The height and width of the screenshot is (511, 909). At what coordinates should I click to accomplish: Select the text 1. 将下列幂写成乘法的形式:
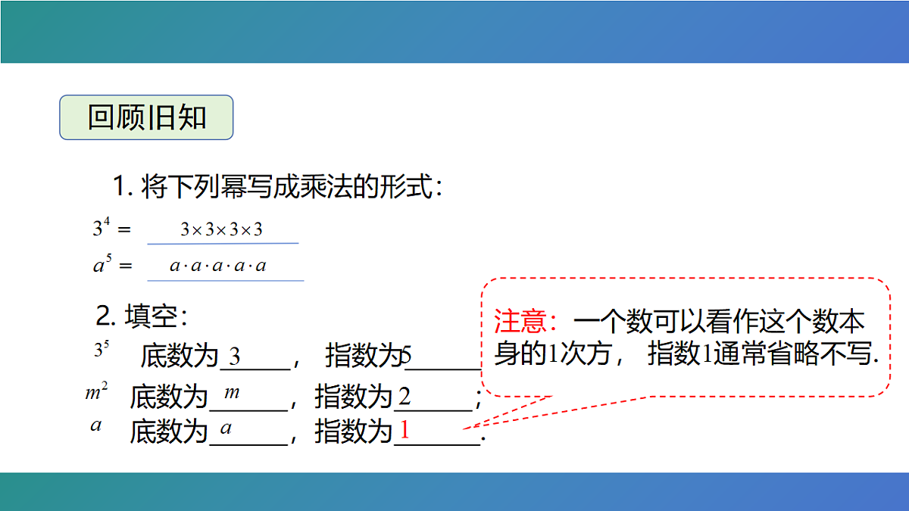click(277, 186)
